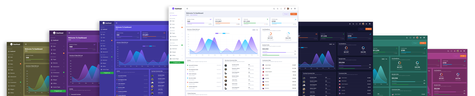Open search in the magenta dashboard header
The image size is (475, 96).
click(x=448, y=51)
